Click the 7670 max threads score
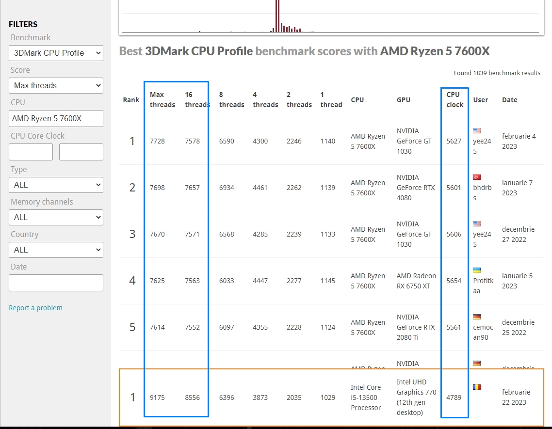Screen dimensions: 552x429 157,234
